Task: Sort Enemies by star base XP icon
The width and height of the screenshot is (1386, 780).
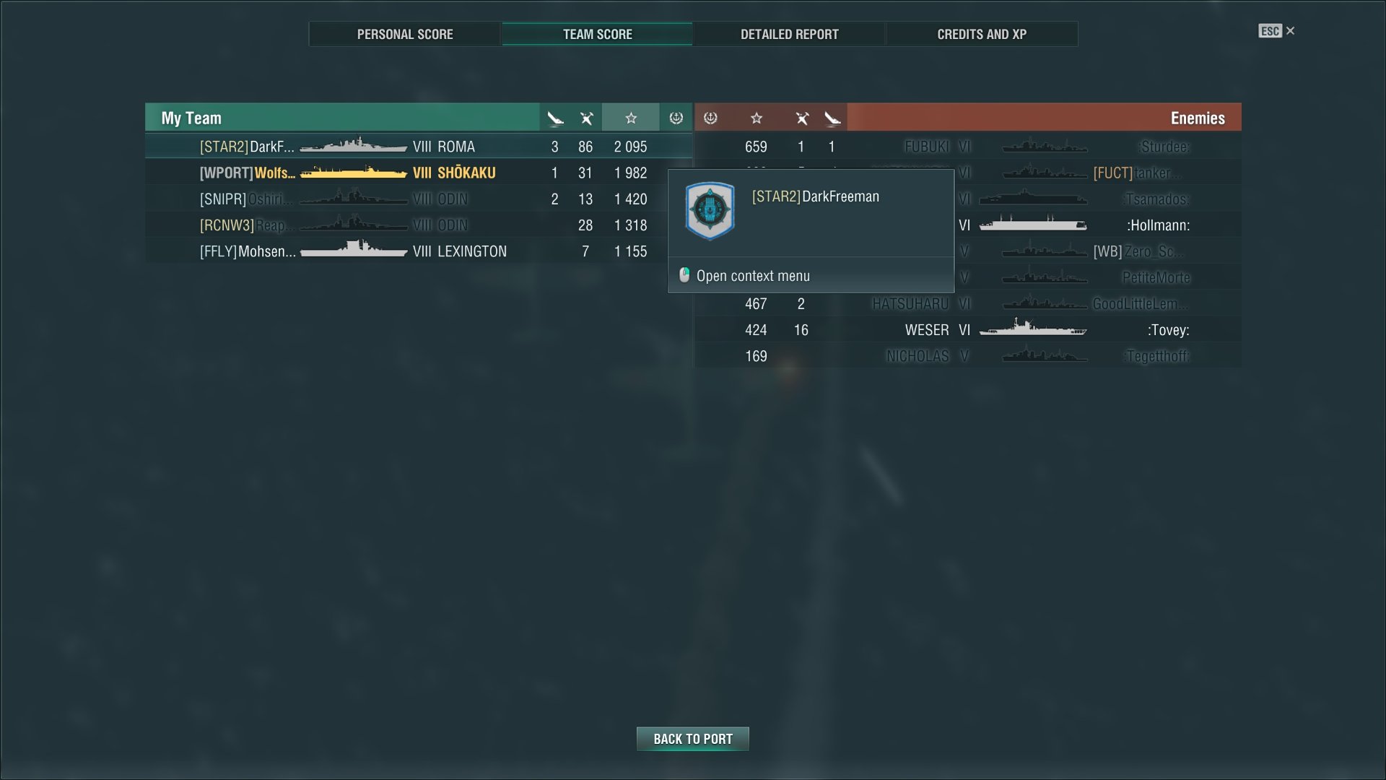Action: (757, 118)
